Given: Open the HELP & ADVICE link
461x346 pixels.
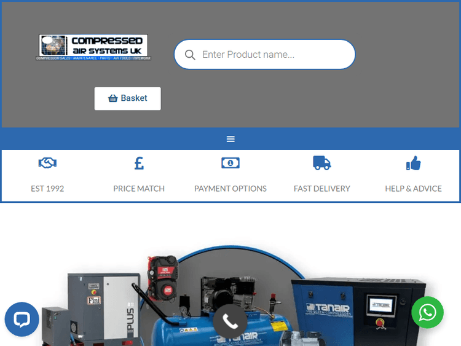Looking at the screenshot, I should click(414, 189).
